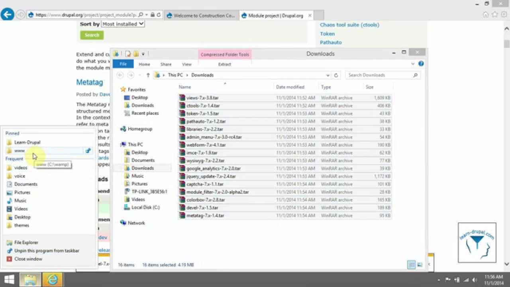
Task: Open Chaos tool suite (ctools) link
Action: pyautogui.click(x=349, y=25)
